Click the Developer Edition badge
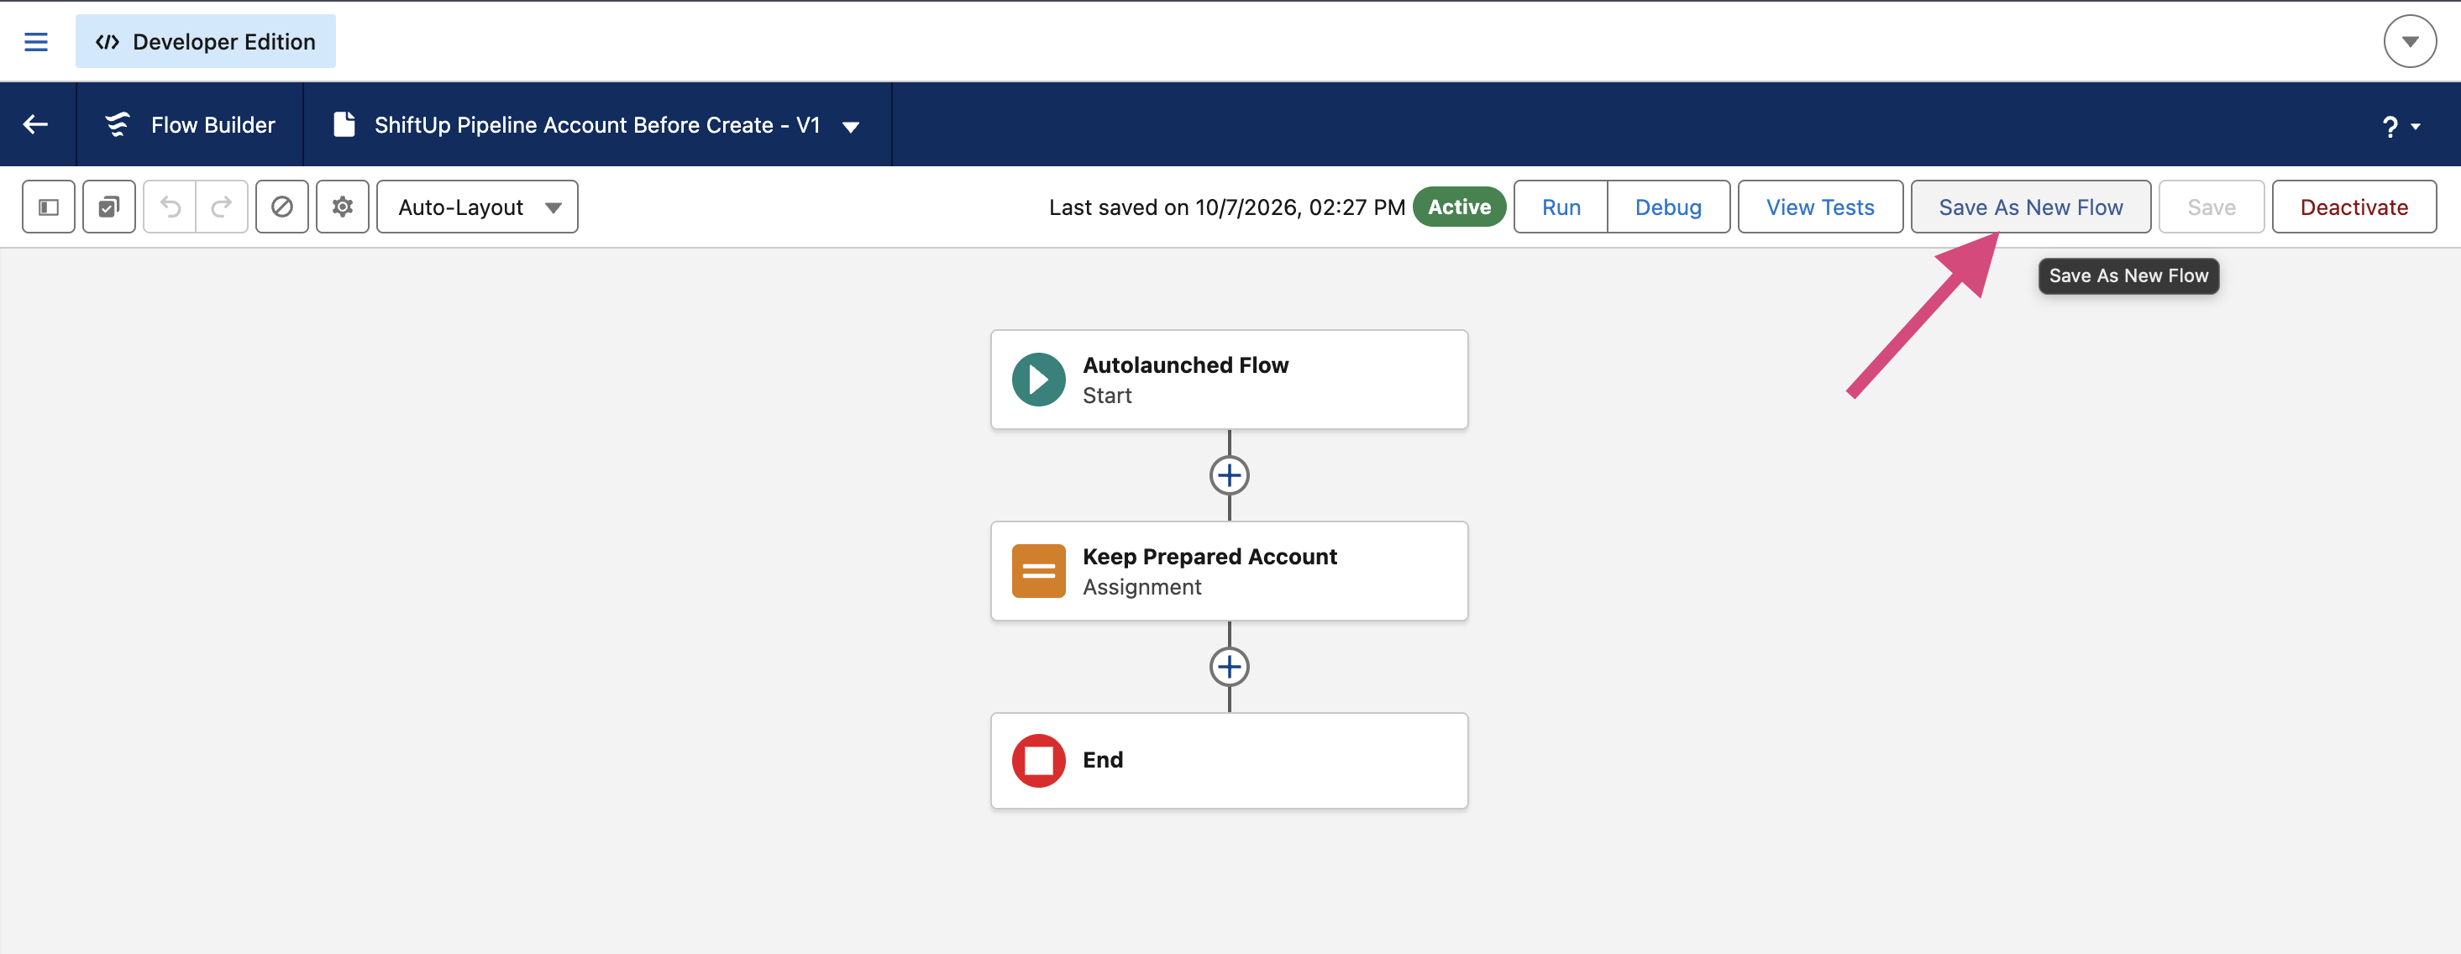Viewport: 2461px width, 954px height. click(206, 42)
